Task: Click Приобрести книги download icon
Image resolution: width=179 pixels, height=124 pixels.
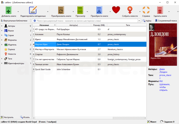Action: click(x=99, y=10)
